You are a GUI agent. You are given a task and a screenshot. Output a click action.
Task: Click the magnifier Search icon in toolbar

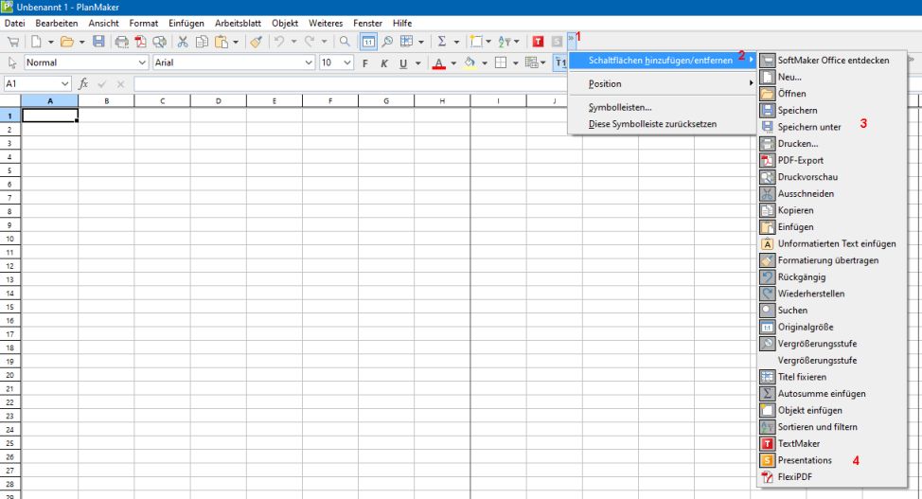(x=345, y=42)
